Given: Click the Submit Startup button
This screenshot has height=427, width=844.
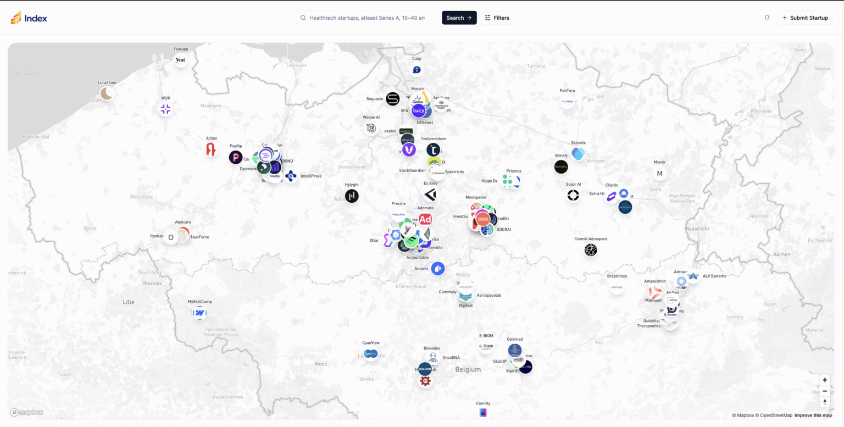Looking at the screenshot, I should tap(804, 17).
